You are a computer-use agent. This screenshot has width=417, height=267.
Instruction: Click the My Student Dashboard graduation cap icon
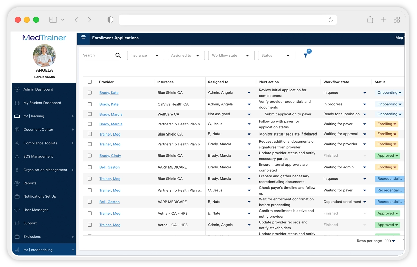17,103
